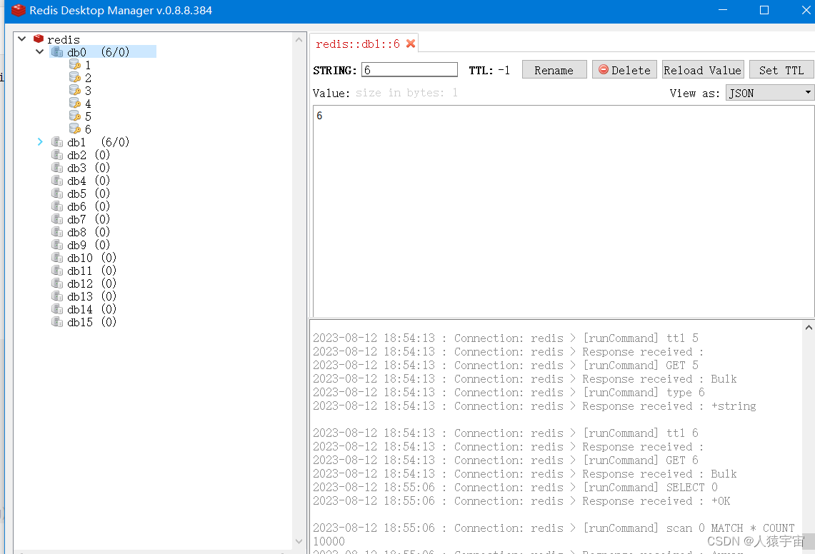The height and width of the screenshot is (554, 815).
Task: Minimize the Redis Desktop Manager window
Action: (722, 10)
